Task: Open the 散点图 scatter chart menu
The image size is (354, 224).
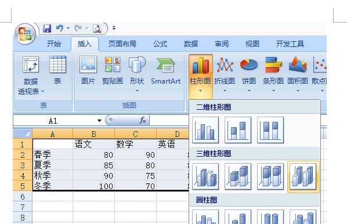Action: click(x=319, y=74)
